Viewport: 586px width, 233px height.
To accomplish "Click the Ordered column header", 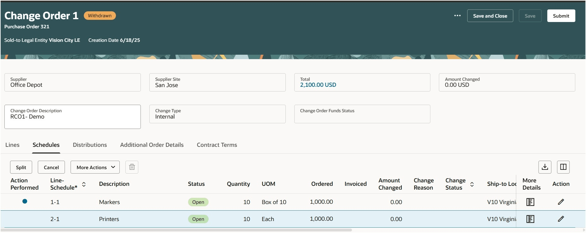I will (322, 184).
